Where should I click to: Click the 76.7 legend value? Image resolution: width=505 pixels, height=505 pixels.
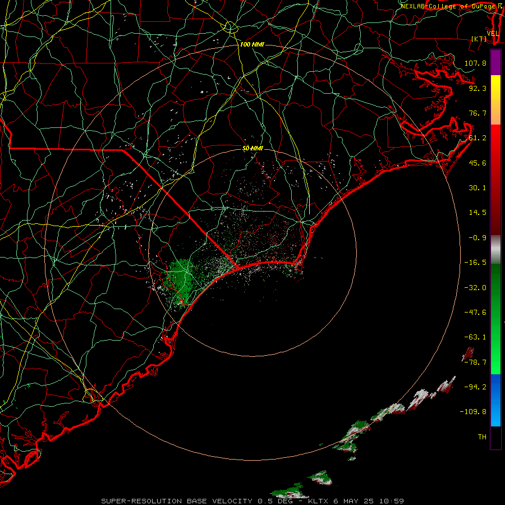click(478, 113)
